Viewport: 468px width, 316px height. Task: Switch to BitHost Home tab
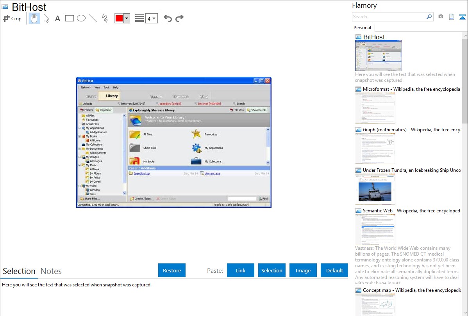(91, 97)
